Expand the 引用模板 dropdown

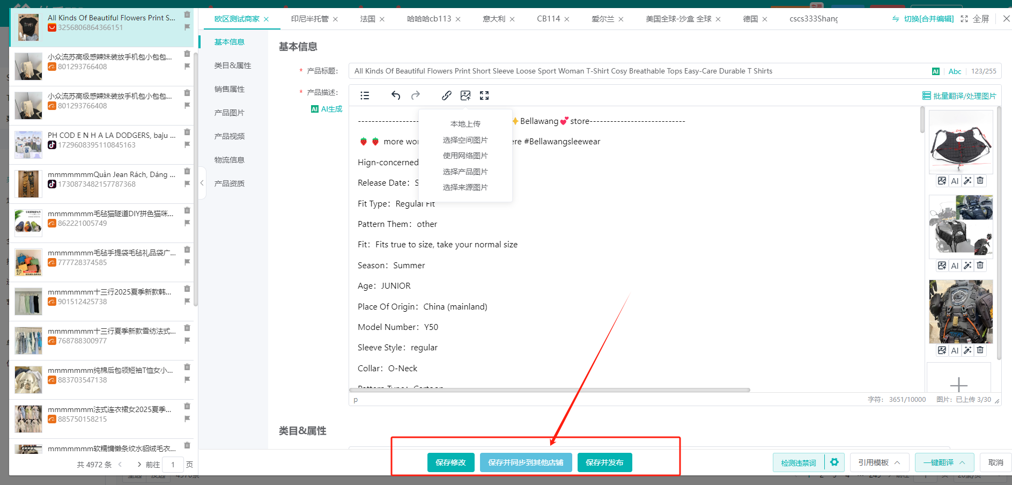click(x=879, y=462)
